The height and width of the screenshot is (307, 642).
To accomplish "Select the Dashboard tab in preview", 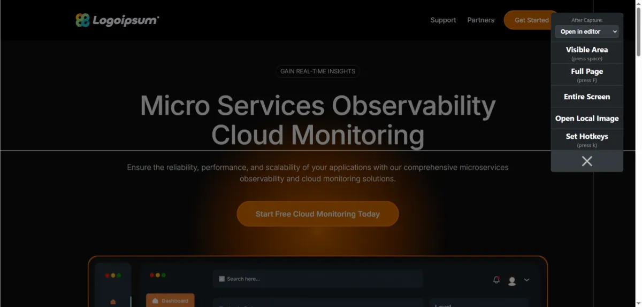I will 170,300.
